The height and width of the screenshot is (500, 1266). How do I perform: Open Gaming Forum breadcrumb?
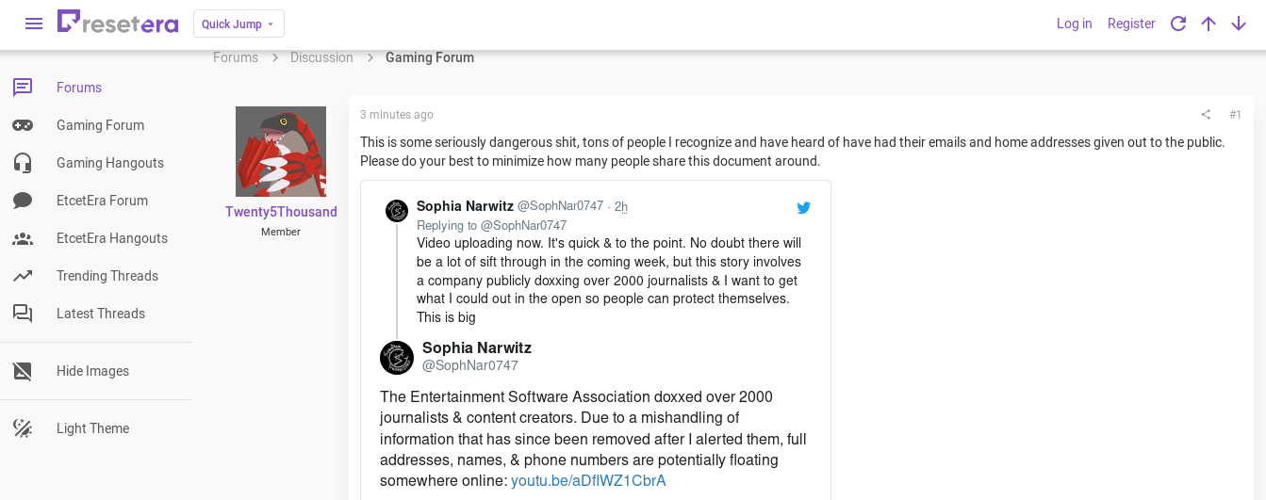pyautogui.click(x=430, y=57)
